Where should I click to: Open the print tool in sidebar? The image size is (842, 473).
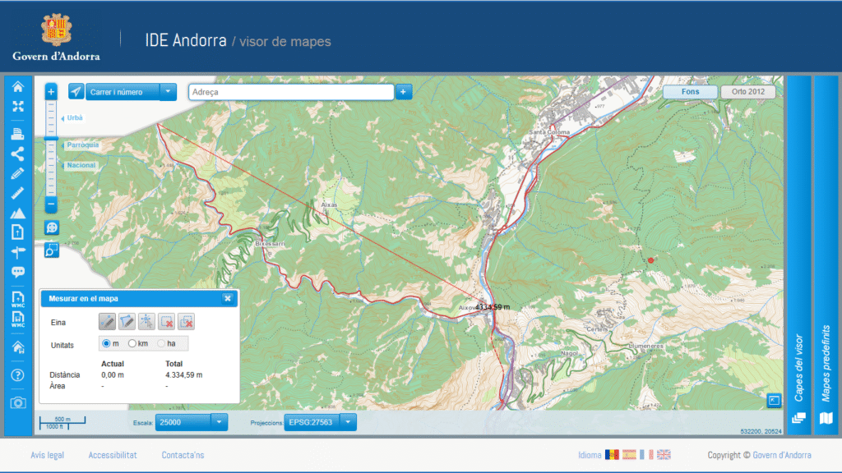click(x=17, y=134)
